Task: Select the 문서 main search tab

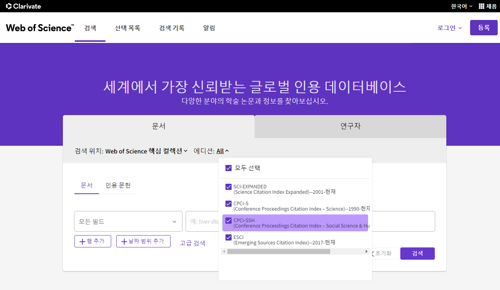Action: [159, 126]
